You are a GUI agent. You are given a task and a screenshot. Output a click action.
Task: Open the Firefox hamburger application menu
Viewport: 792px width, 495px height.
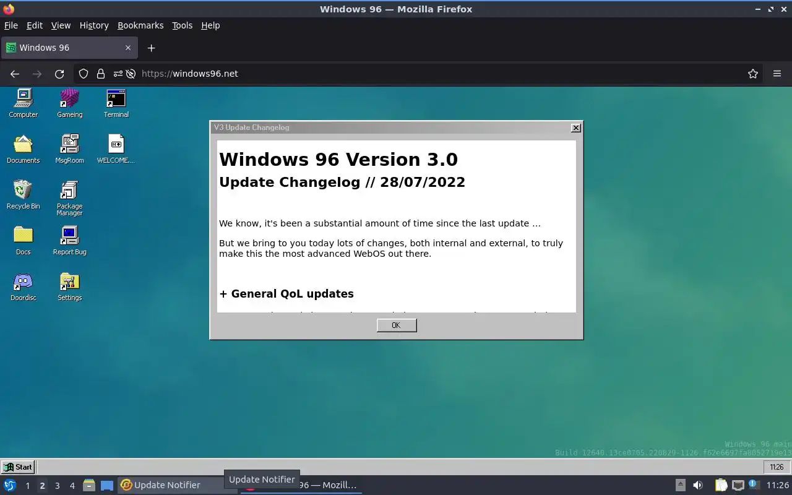pos(777,74)
